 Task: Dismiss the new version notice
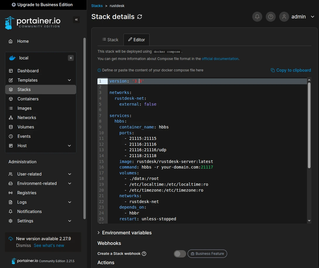[24, 245]
